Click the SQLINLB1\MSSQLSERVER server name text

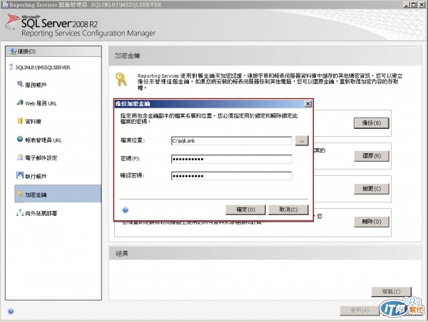43,68
